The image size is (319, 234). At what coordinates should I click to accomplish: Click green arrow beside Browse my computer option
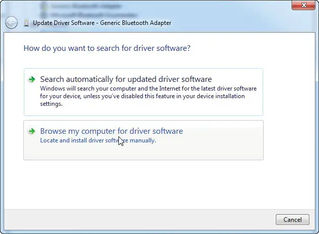[31, 131]
